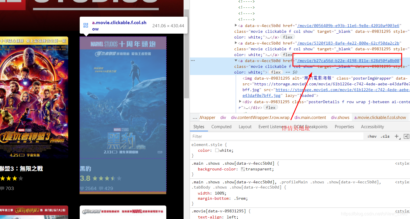Screen dimensions: 410x219
Task: Click the 聯盟3：無限之戰 title text
Action: 21,169
